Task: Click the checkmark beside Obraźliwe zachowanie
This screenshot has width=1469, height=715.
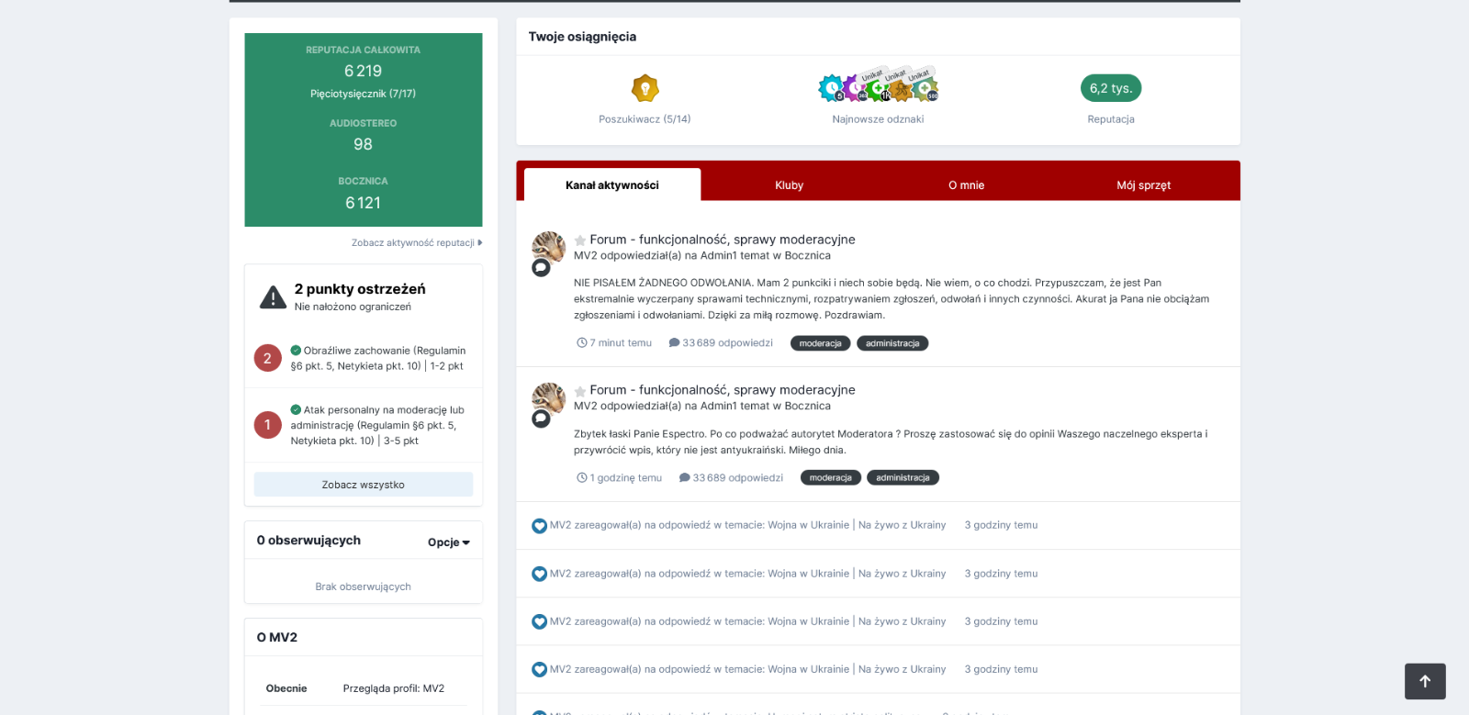Action: (296, 351)
